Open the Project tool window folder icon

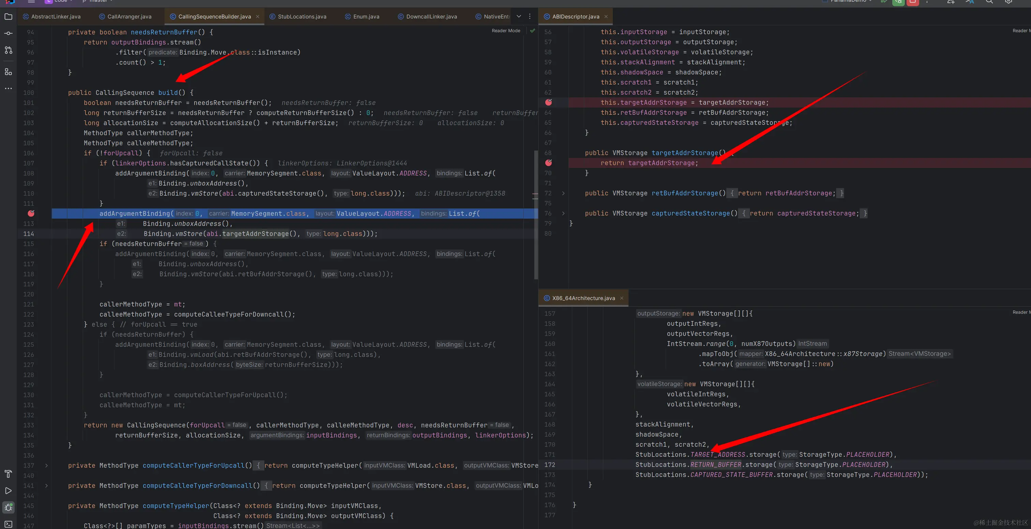tap(9, 17)
